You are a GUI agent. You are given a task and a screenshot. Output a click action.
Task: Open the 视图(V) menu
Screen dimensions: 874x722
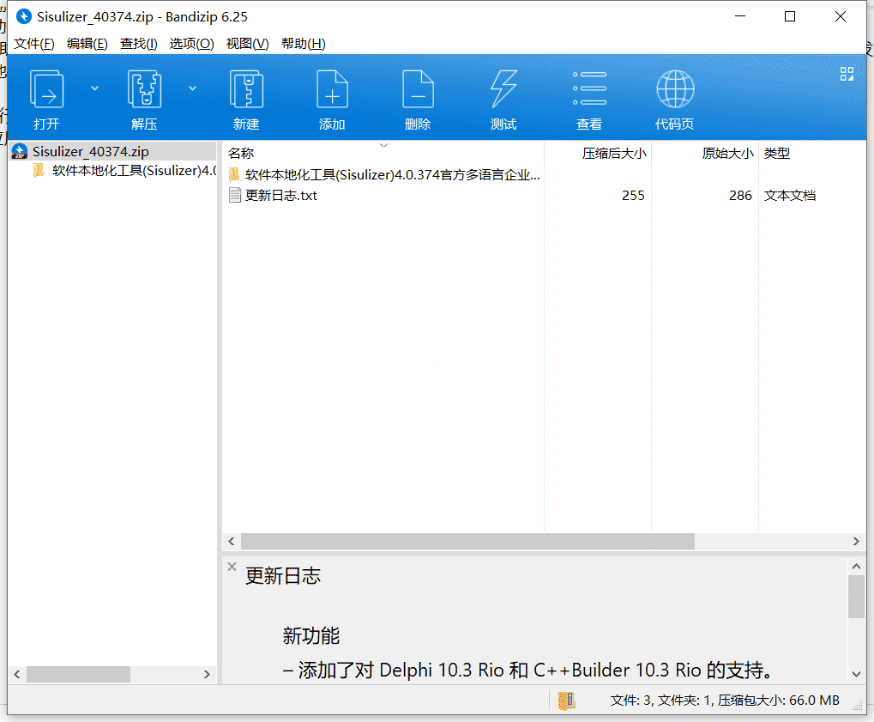(x=248, y=44)
